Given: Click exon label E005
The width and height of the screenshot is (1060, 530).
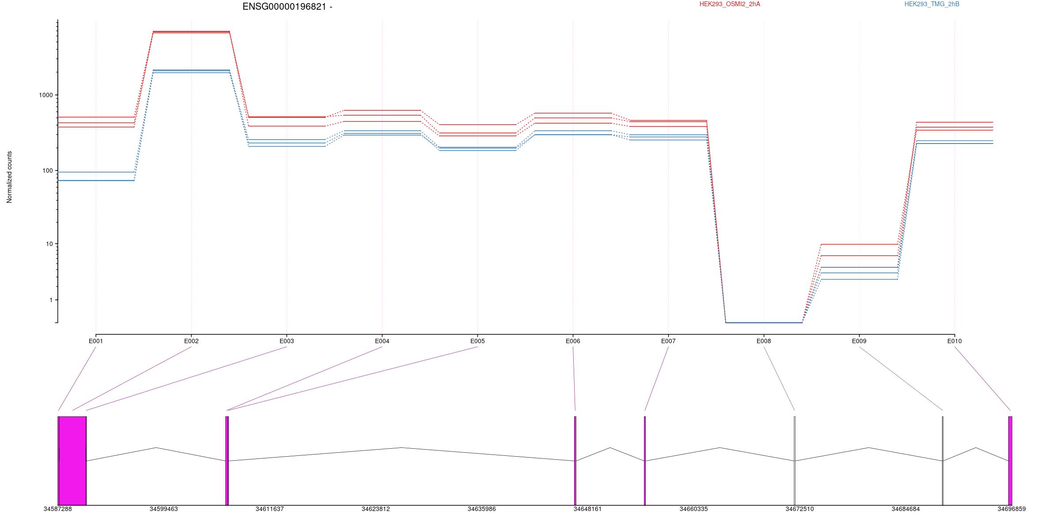Looking at the screenshot, I should (x=477, y=341).
